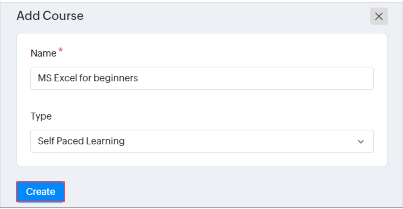Viewport: 403px width, 209px height.
Task: Open the Self Paced Learning dropdown
Action: tap(201, 141)
